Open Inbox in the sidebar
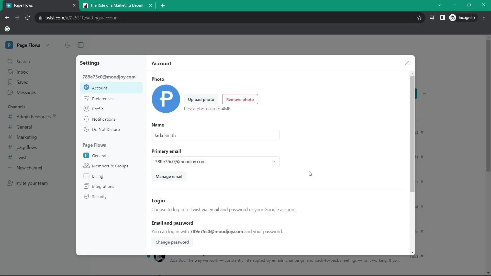This screenshot has width=491, height=276. (18, 72)
